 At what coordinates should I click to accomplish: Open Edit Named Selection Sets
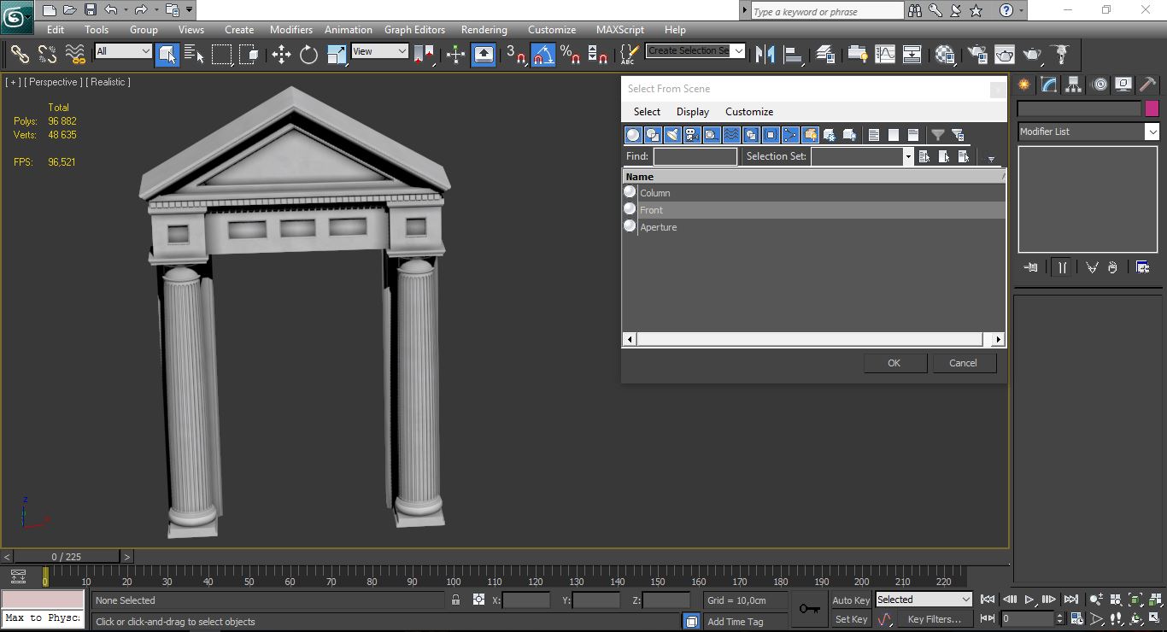(x=629, y=55)
